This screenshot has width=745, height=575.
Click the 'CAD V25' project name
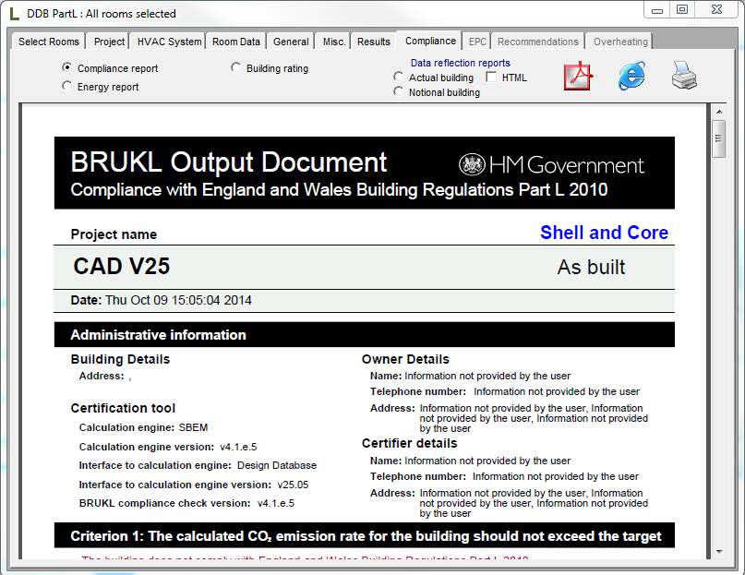pos(121,266)
